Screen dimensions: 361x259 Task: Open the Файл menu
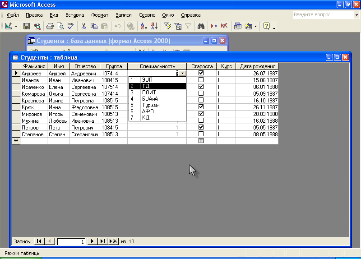point(13,15)
